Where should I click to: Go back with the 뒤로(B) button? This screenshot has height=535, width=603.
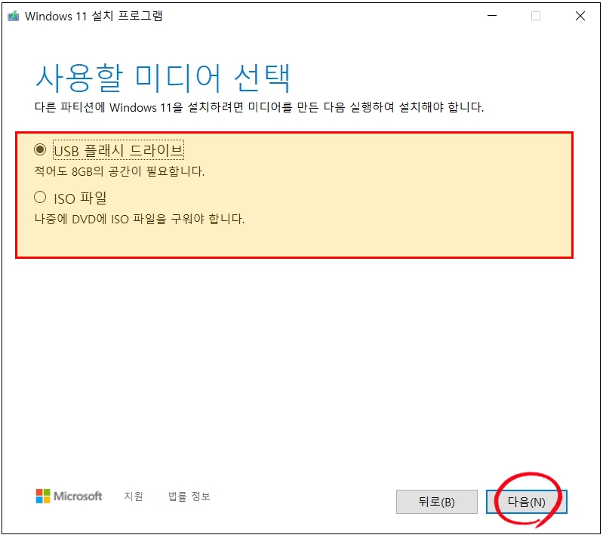pyautogui.click(x=436, y=502)
